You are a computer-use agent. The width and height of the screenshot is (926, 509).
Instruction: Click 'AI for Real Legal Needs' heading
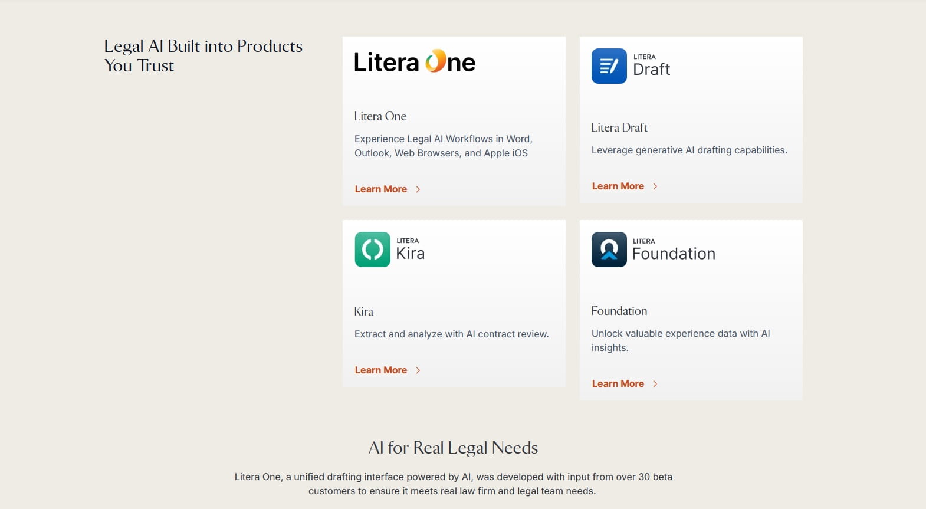point(453,448)
